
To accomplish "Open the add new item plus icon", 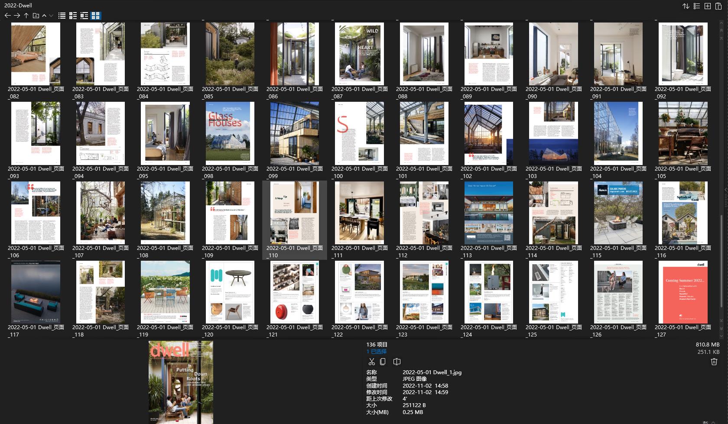I will 707,6.
